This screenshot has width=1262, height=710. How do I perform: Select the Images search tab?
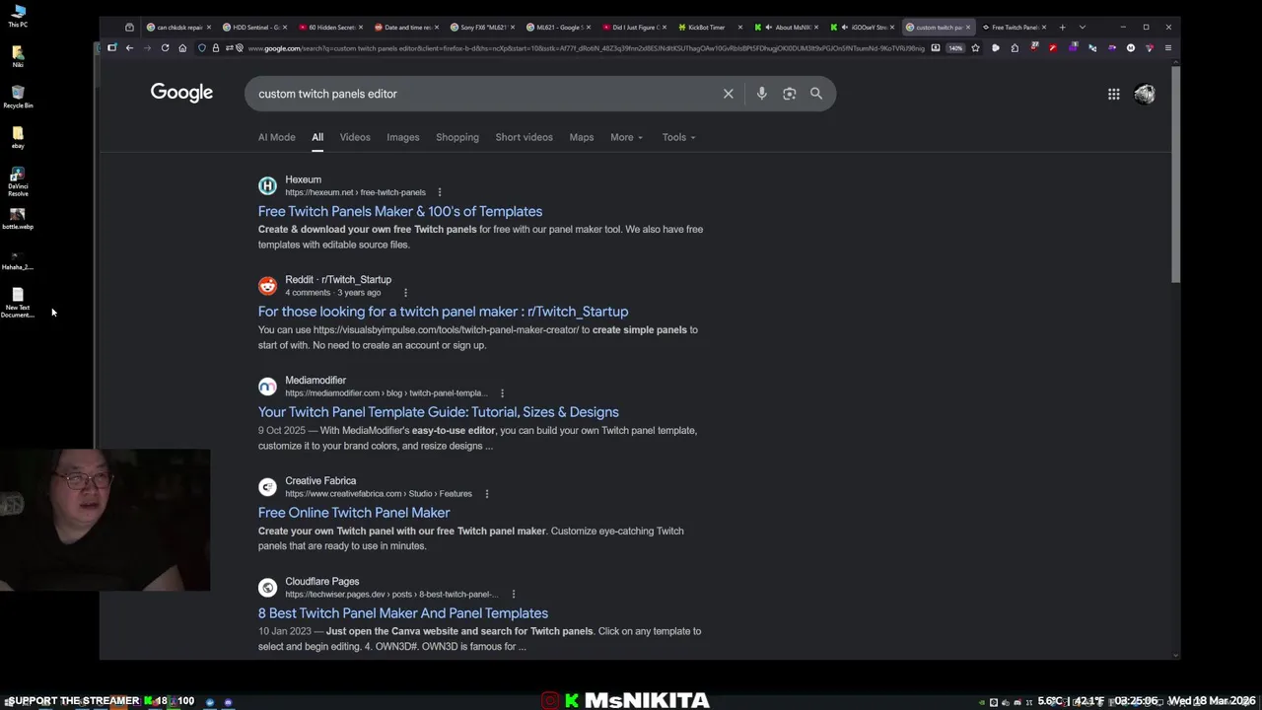[x=402, y=137]
